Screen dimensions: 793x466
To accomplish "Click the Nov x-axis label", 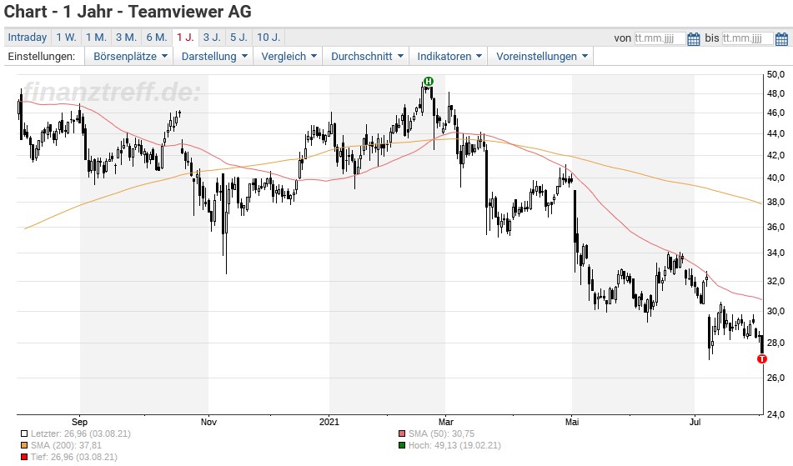I will (208, 422).
